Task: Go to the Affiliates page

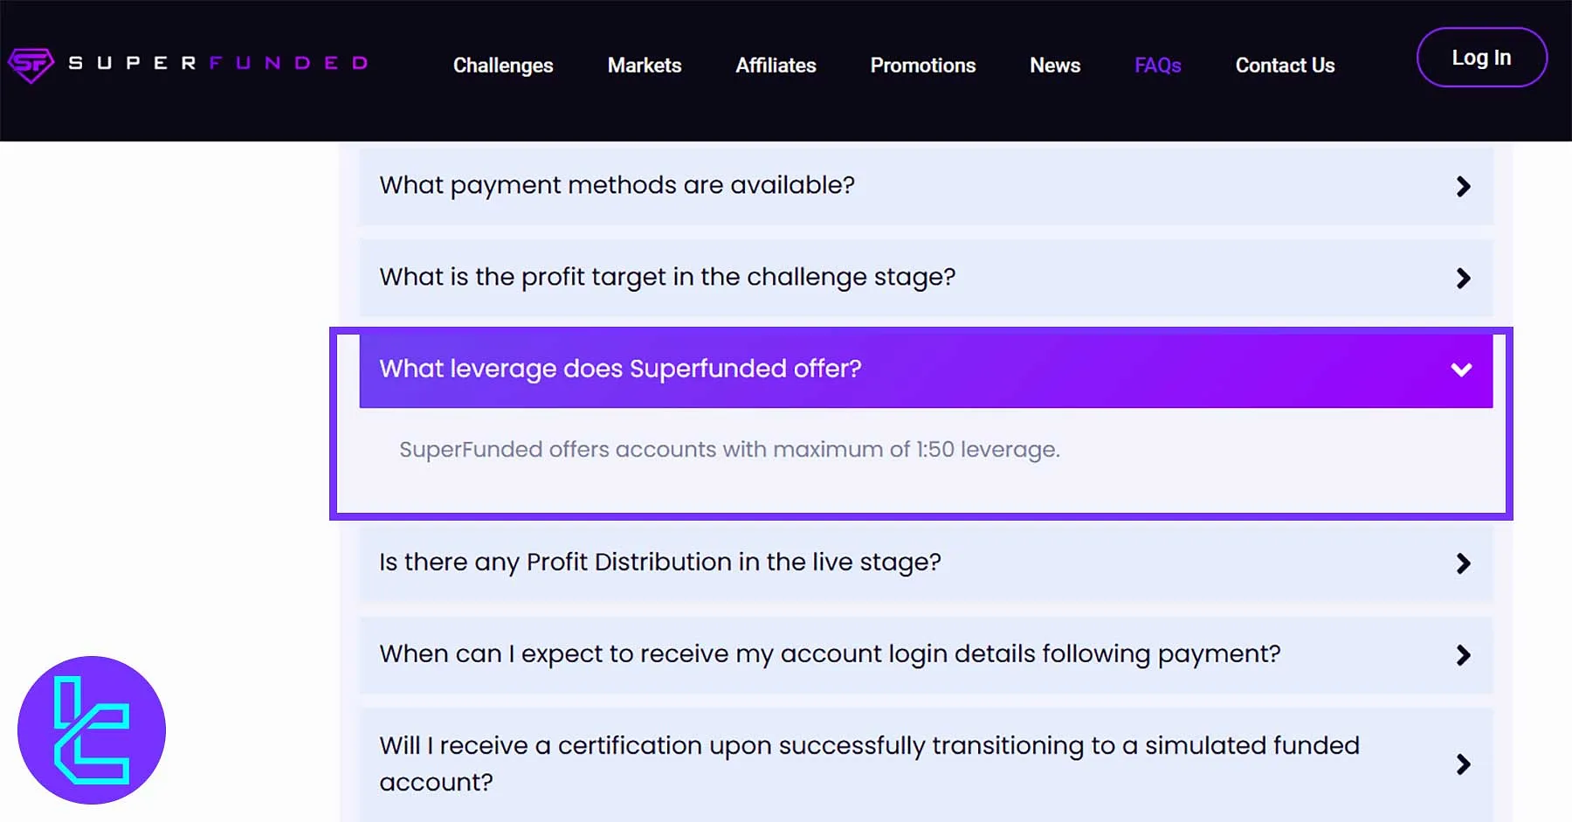Action: click(776, 66)
